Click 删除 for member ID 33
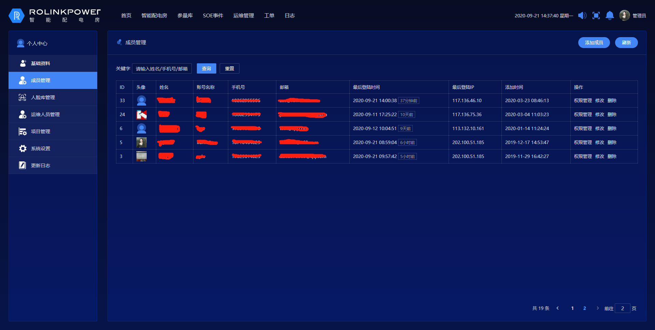This screenshot has height=330, width=655. pos(612,100)
